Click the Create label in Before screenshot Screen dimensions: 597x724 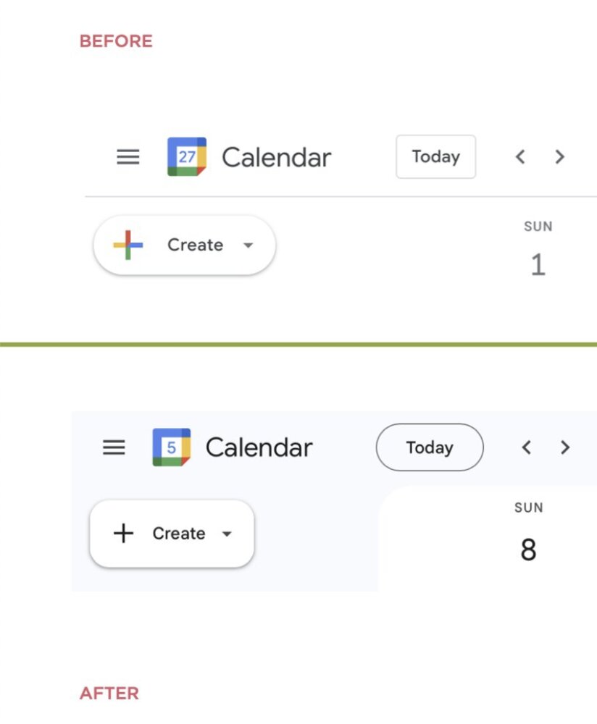click(x=195, y=245)
